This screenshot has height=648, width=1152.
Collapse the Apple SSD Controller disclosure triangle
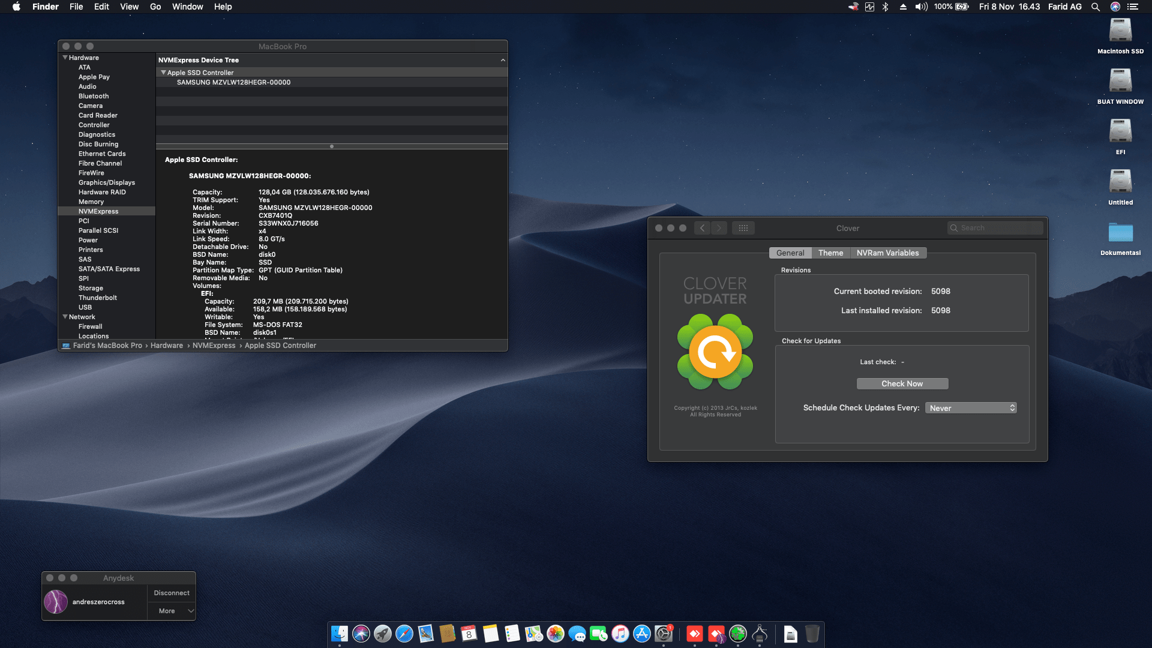click(163, 72)
